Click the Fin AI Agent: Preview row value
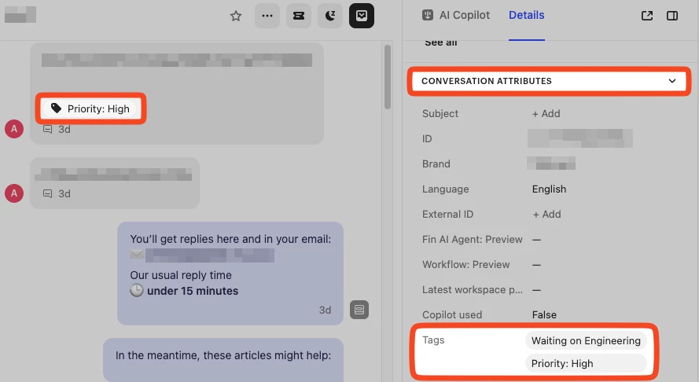This screenshot has width=699, height=382. (x=536, y=240)
